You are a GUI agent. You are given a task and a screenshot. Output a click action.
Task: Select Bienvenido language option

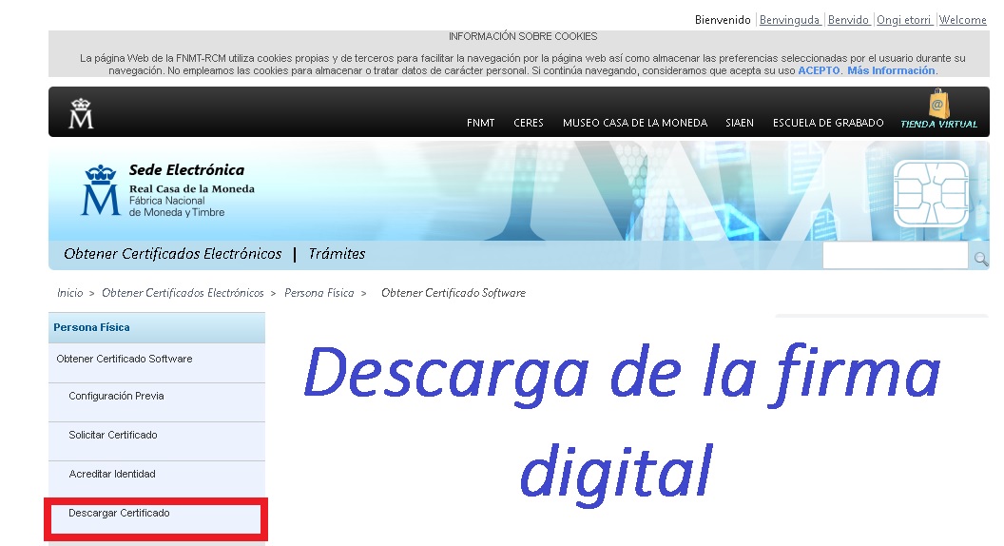(723, 20)
